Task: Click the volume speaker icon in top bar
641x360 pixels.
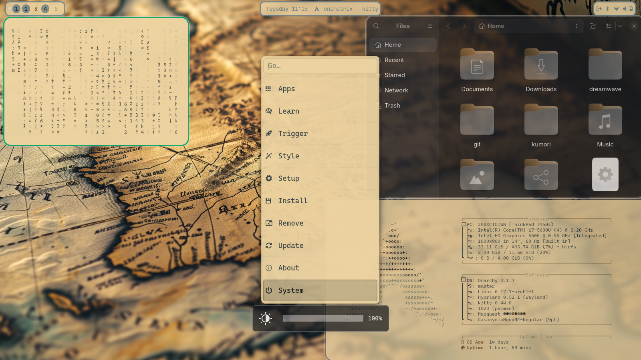Action: [x=624, y=9]
